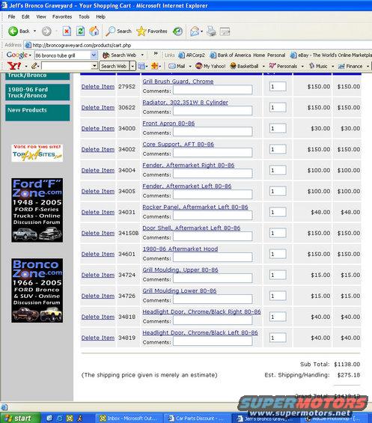The image size is (372, 423).
Task: Open the Front Apron 80-86 product link
Action: 168,124
